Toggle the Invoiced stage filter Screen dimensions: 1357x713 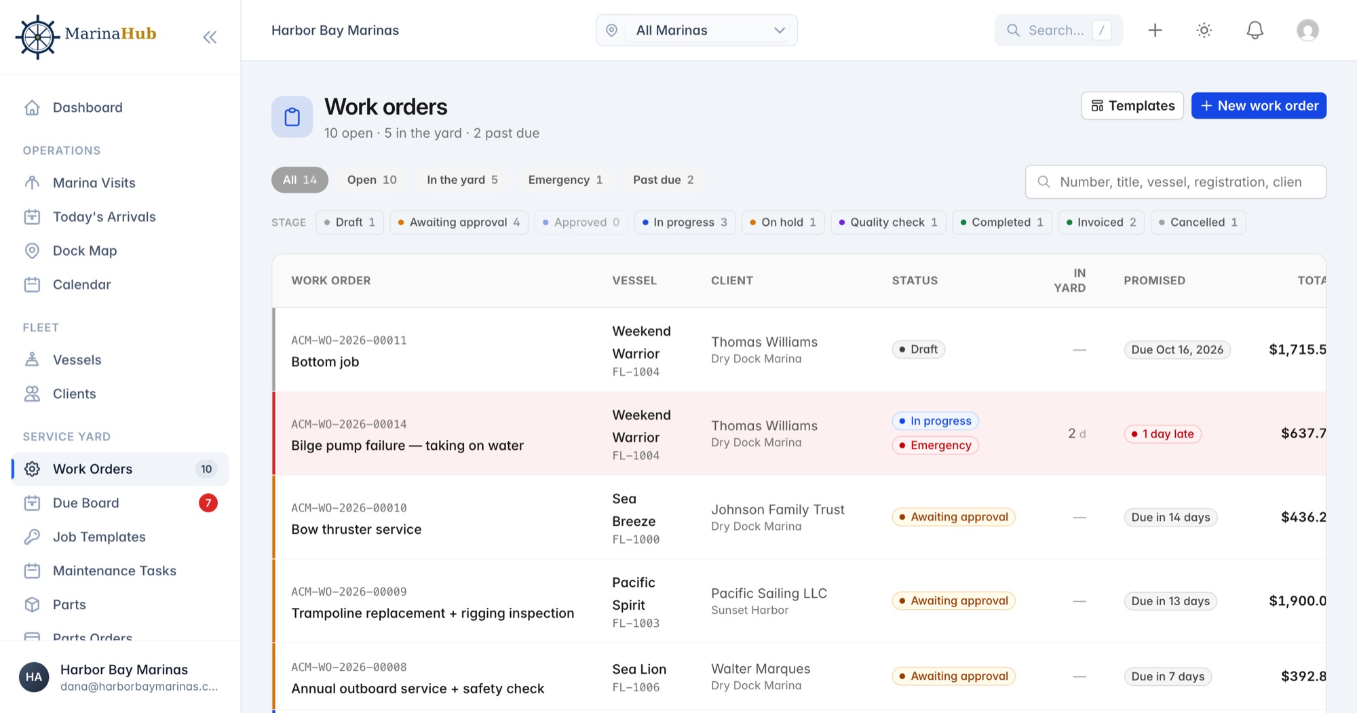(1101, 223)
